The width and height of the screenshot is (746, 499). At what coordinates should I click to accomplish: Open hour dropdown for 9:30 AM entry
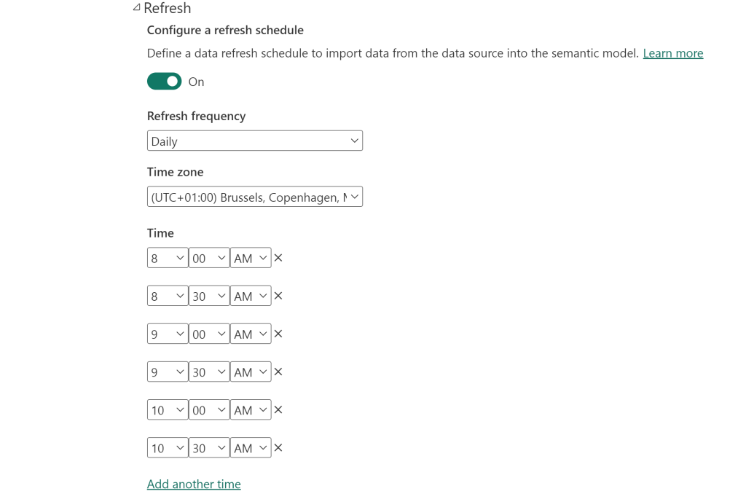[x=168, y=372]
